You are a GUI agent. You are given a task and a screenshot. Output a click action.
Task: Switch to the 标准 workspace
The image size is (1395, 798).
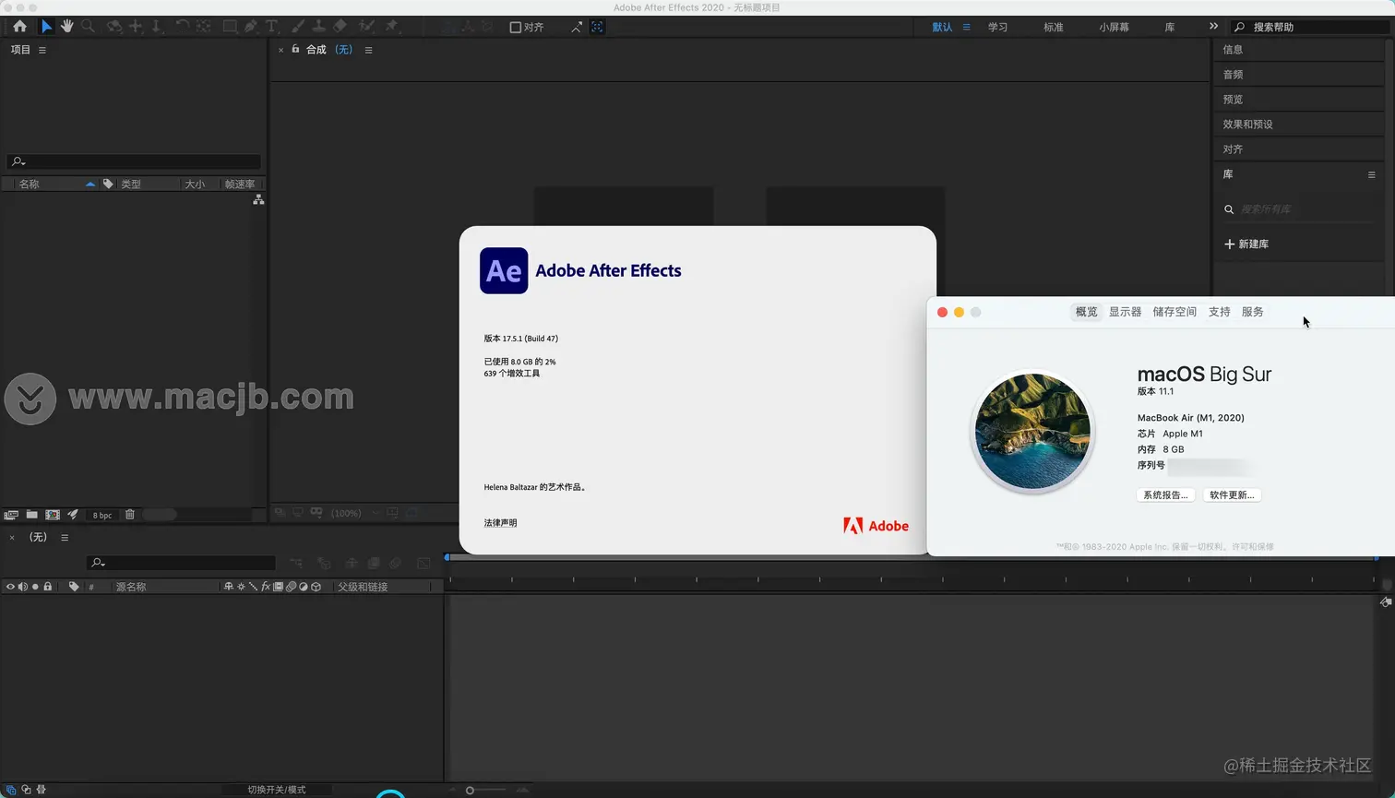coord(1054,27)
